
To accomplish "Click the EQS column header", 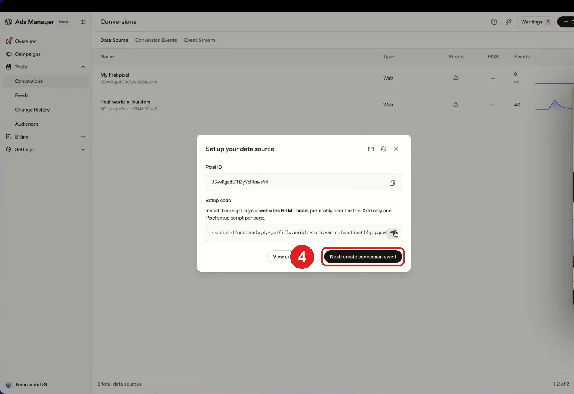I will point(493,57).
